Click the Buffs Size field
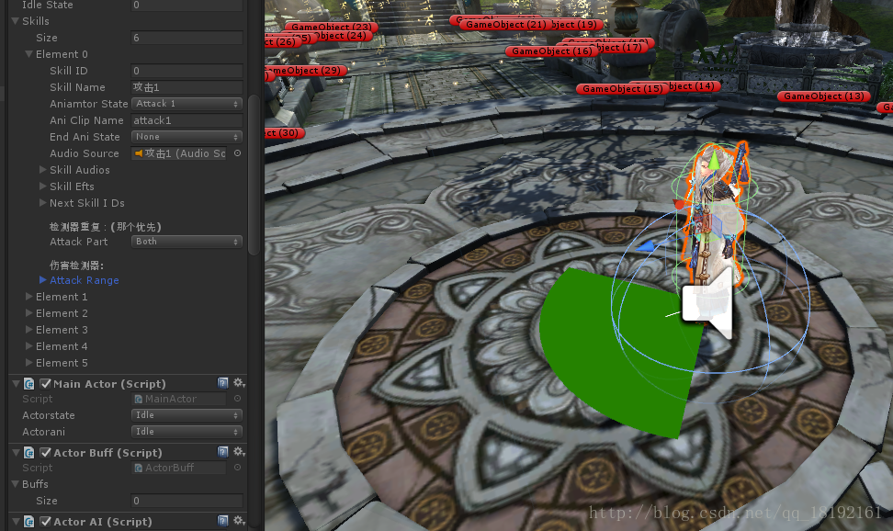This screenshot has height=531, width=893. 187,501
